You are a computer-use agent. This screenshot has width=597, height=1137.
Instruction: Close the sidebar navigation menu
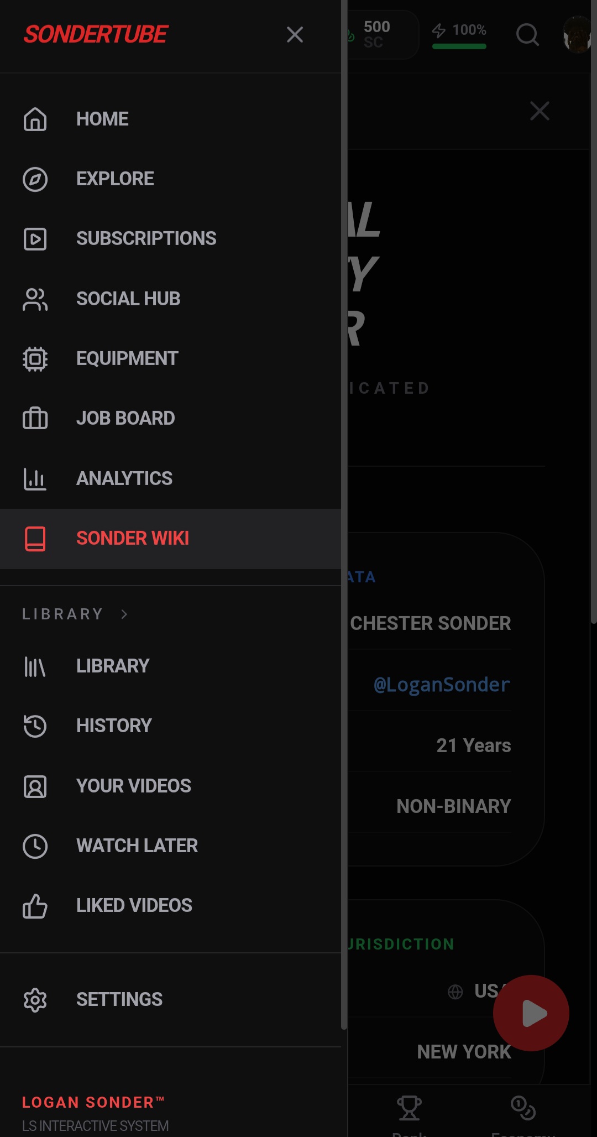(295, 35)
